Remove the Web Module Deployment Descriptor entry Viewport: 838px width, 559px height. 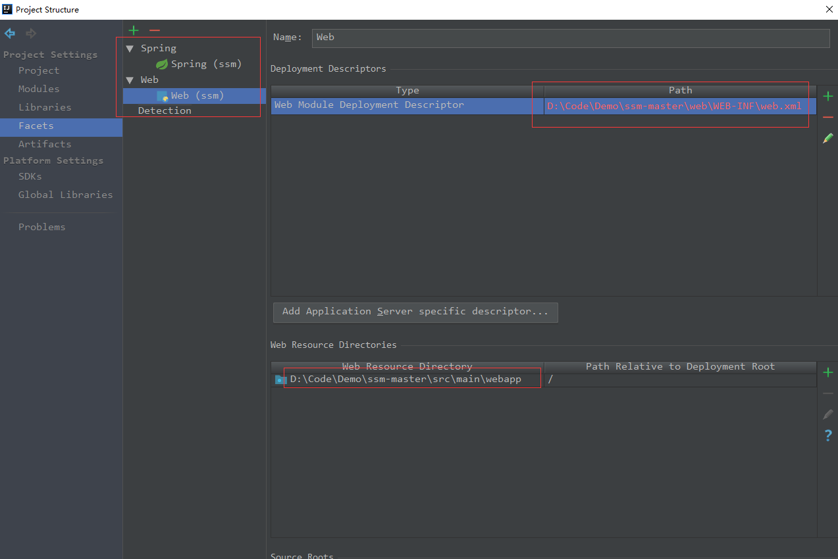(x=828, y=117)
